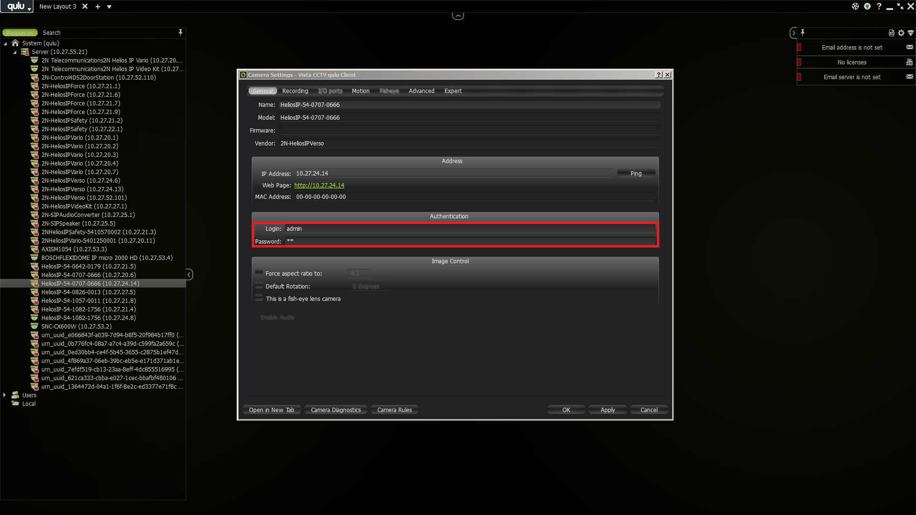Enable Force aspect ratio checkbox

coord(259,273)
